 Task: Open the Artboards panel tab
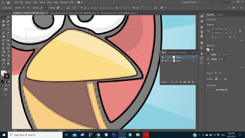point(183,53)
